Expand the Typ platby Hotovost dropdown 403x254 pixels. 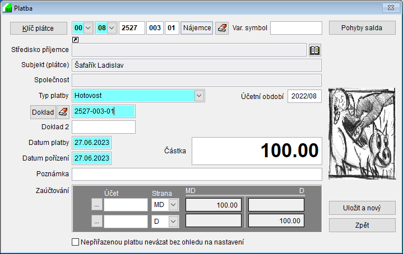point(199,96)
